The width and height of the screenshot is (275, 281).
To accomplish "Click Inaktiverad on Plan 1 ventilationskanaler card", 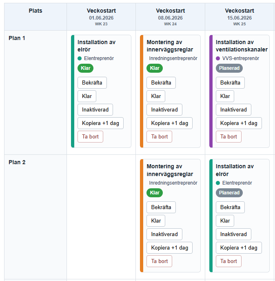I will pyautogui.click(x=233, y=110).
